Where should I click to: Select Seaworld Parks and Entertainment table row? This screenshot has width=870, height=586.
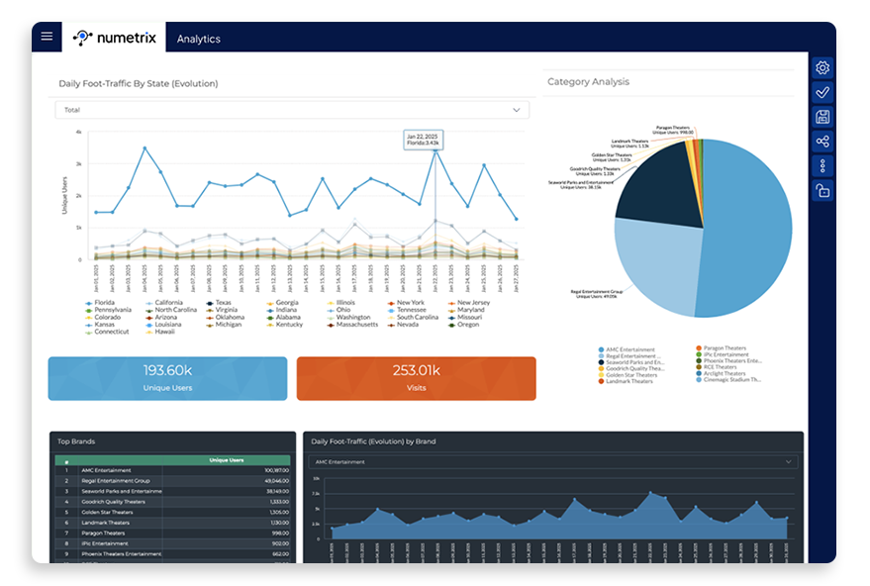point(172,492)
